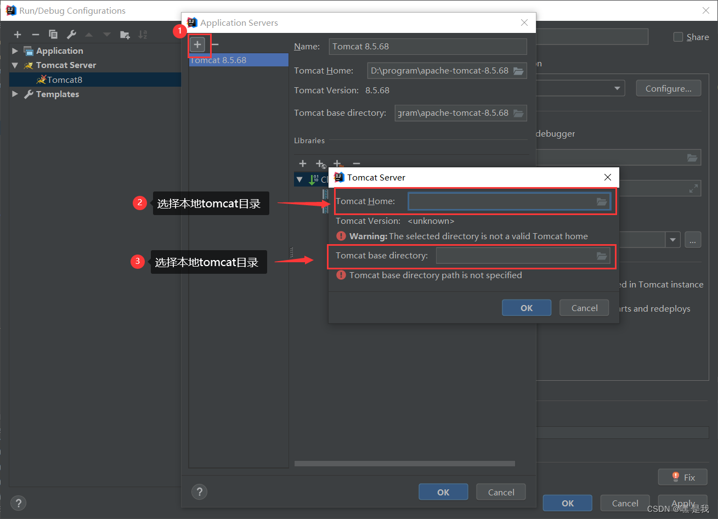718x519 pixels.
Task: Add library URL with globe plus icon
Action: tap(321, 163)
